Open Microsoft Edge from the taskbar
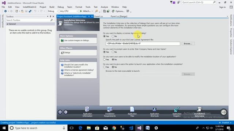This screenshot has width=234, height=131. point(80,128)
